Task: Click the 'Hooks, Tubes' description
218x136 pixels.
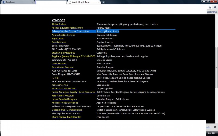Action: click(104, 28)
